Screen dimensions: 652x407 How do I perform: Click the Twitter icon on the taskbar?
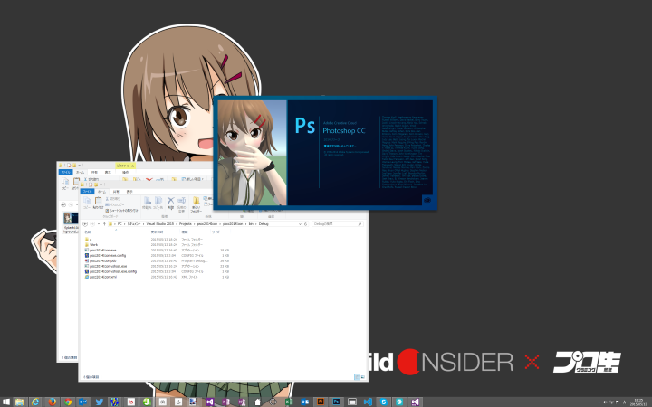[99, 401]
